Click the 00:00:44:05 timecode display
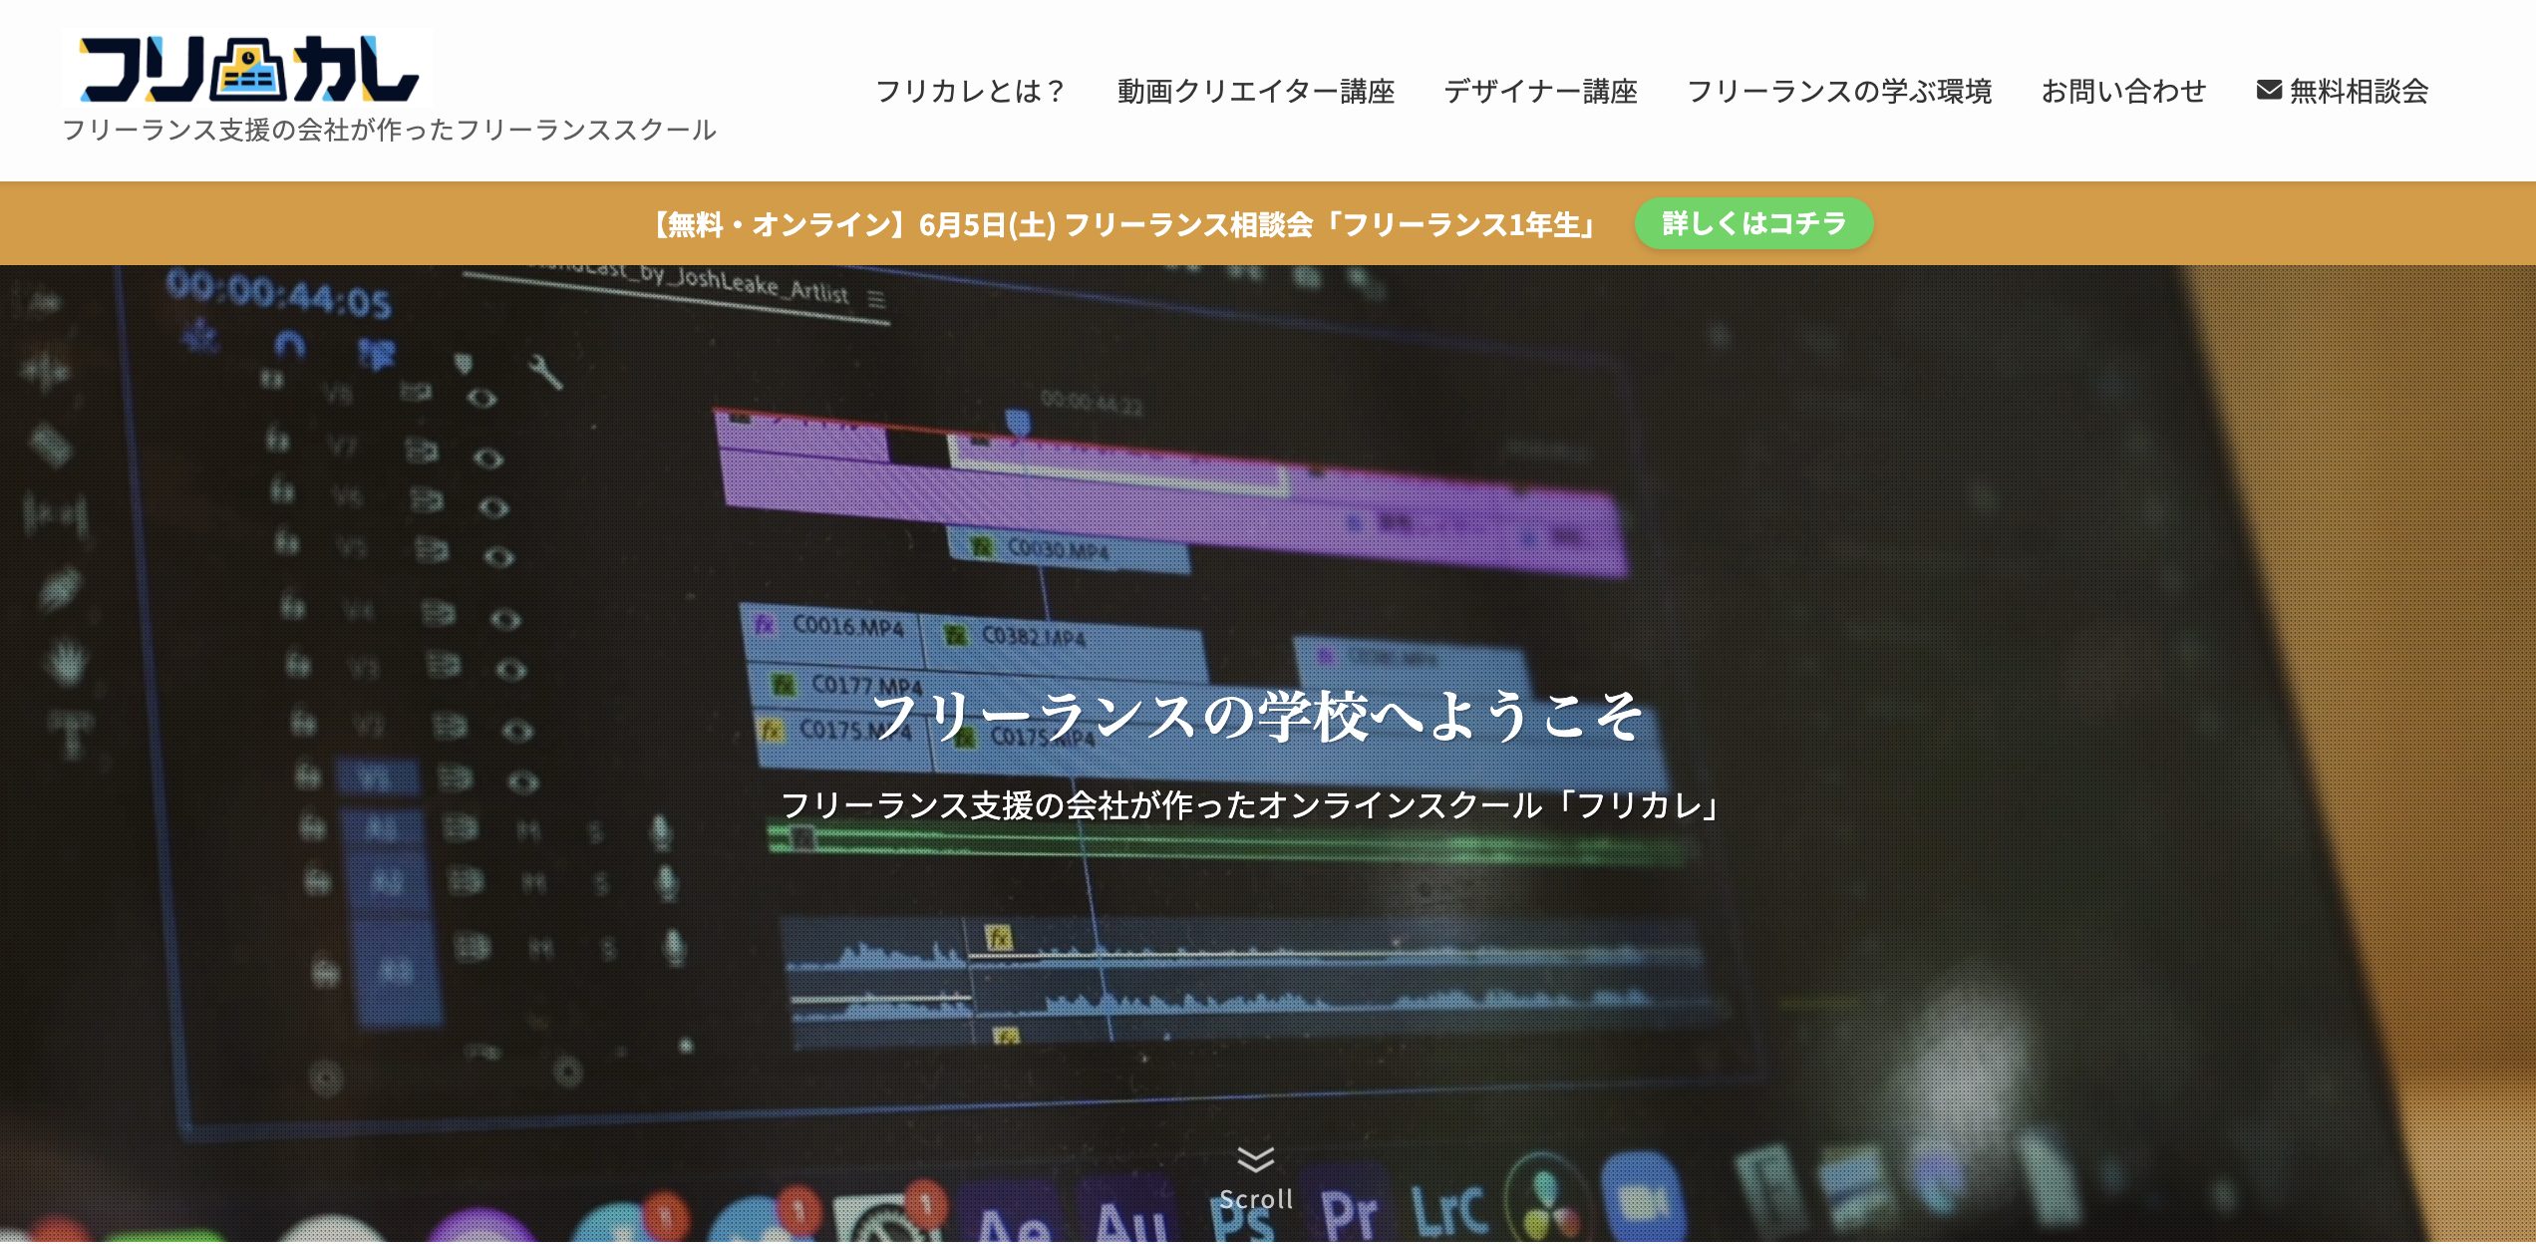This screenshot has width=2536, height=1244. (278, 295)
